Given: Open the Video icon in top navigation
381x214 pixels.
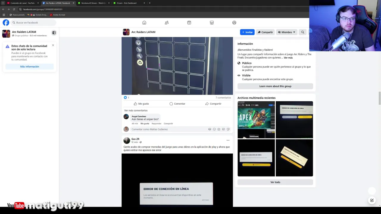Looking at the screenshot, I should click(x=189, y=23).
